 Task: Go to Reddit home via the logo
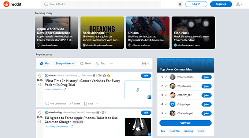pos(12,4)
